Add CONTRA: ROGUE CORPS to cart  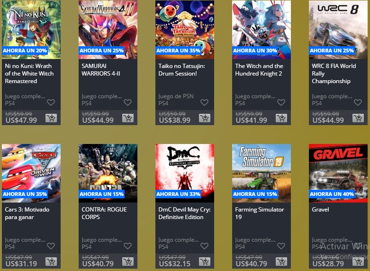point(128,262)
